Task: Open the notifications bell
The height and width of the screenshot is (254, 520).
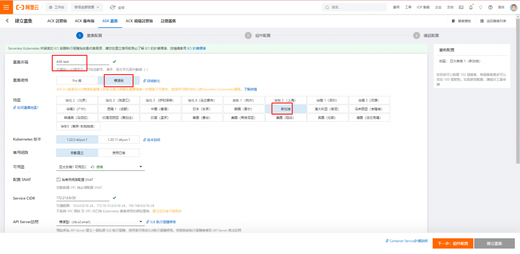Action: (471, 7)
